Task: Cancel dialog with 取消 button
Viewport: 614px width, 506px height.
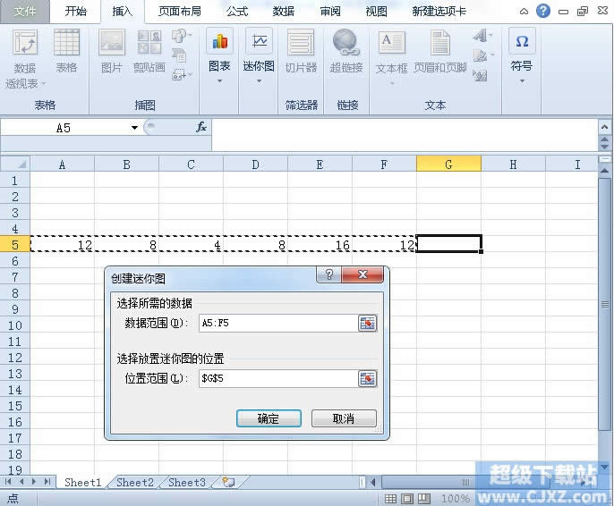Action: click(344, 418)
